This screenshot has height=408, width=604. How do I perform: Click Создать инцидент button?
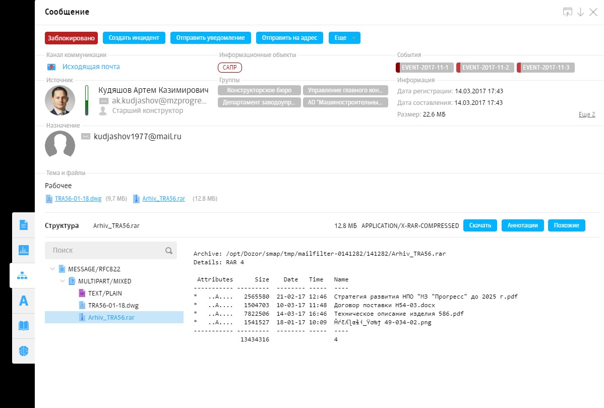pos(134,38)
